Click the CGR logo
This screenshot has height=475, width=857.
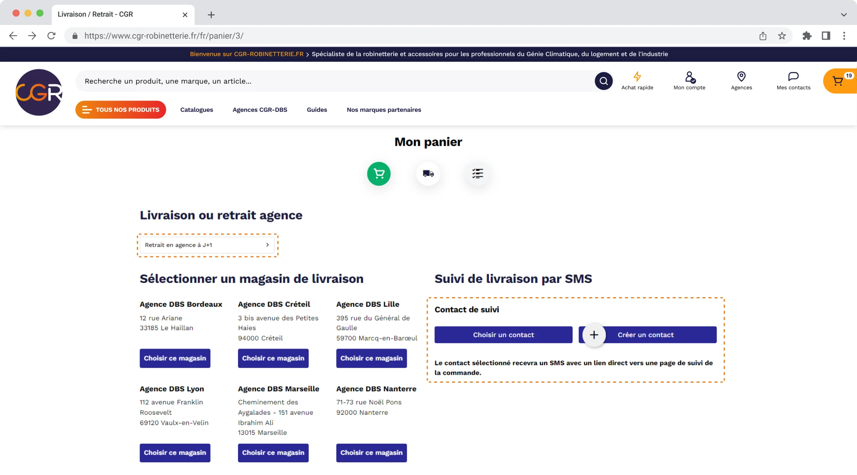pyautogui.click(x=39, y=92)
